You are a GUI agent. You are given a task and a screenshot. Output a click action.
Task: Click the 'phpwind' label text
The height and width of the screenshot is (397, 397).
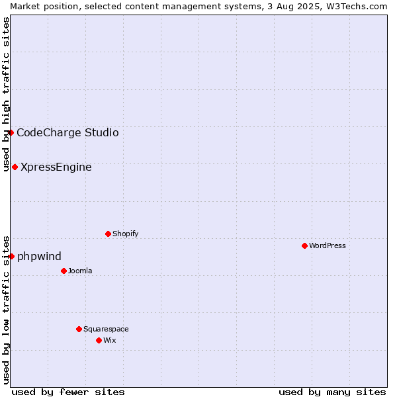point(39,257)
